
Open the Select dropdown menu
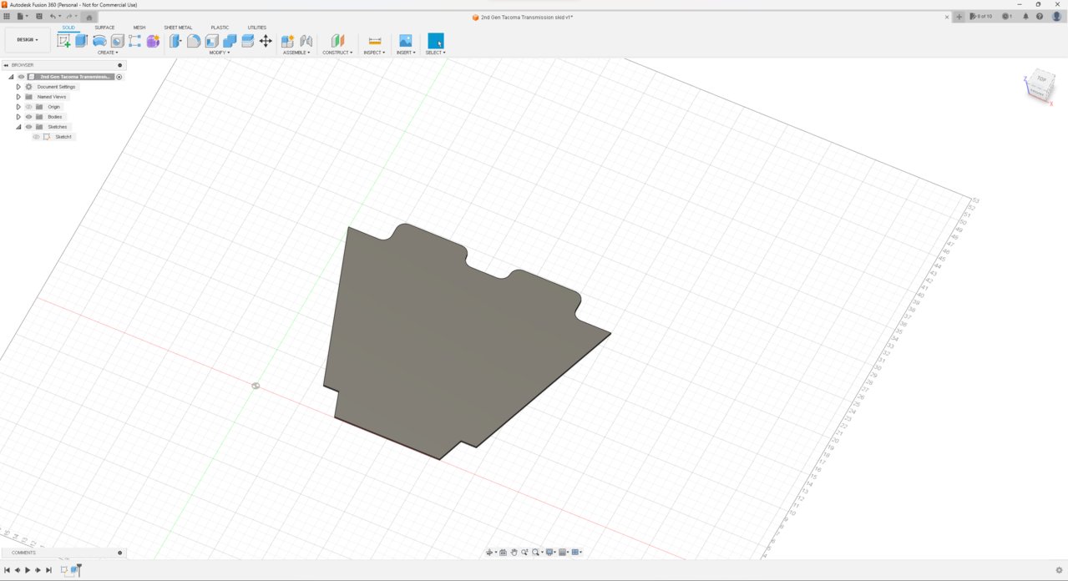pyautogui.click(x=436, y=53)
